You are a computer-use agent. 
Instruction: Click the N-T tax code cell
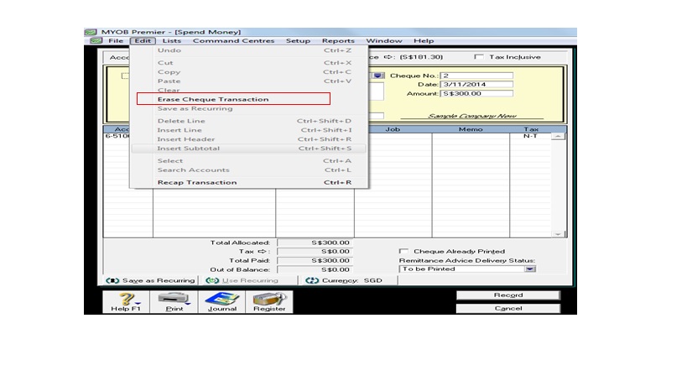[x=530, y=136]
